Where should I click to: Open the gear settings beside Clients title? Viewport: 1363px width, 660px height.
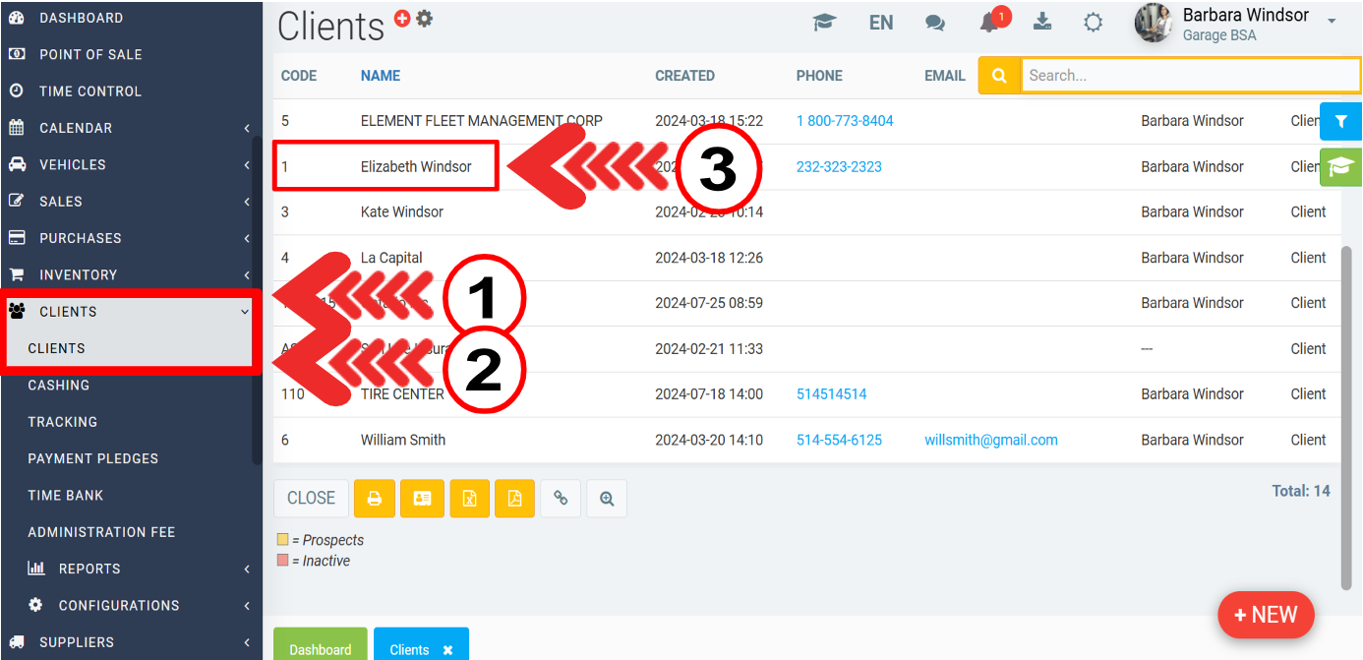pos(424,18)
